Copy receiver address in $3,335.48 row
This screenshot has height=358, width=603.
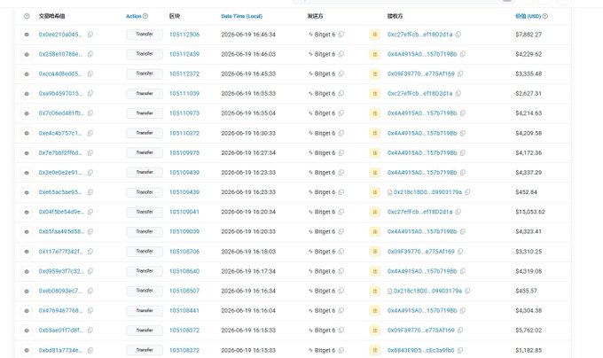point(460,74)
